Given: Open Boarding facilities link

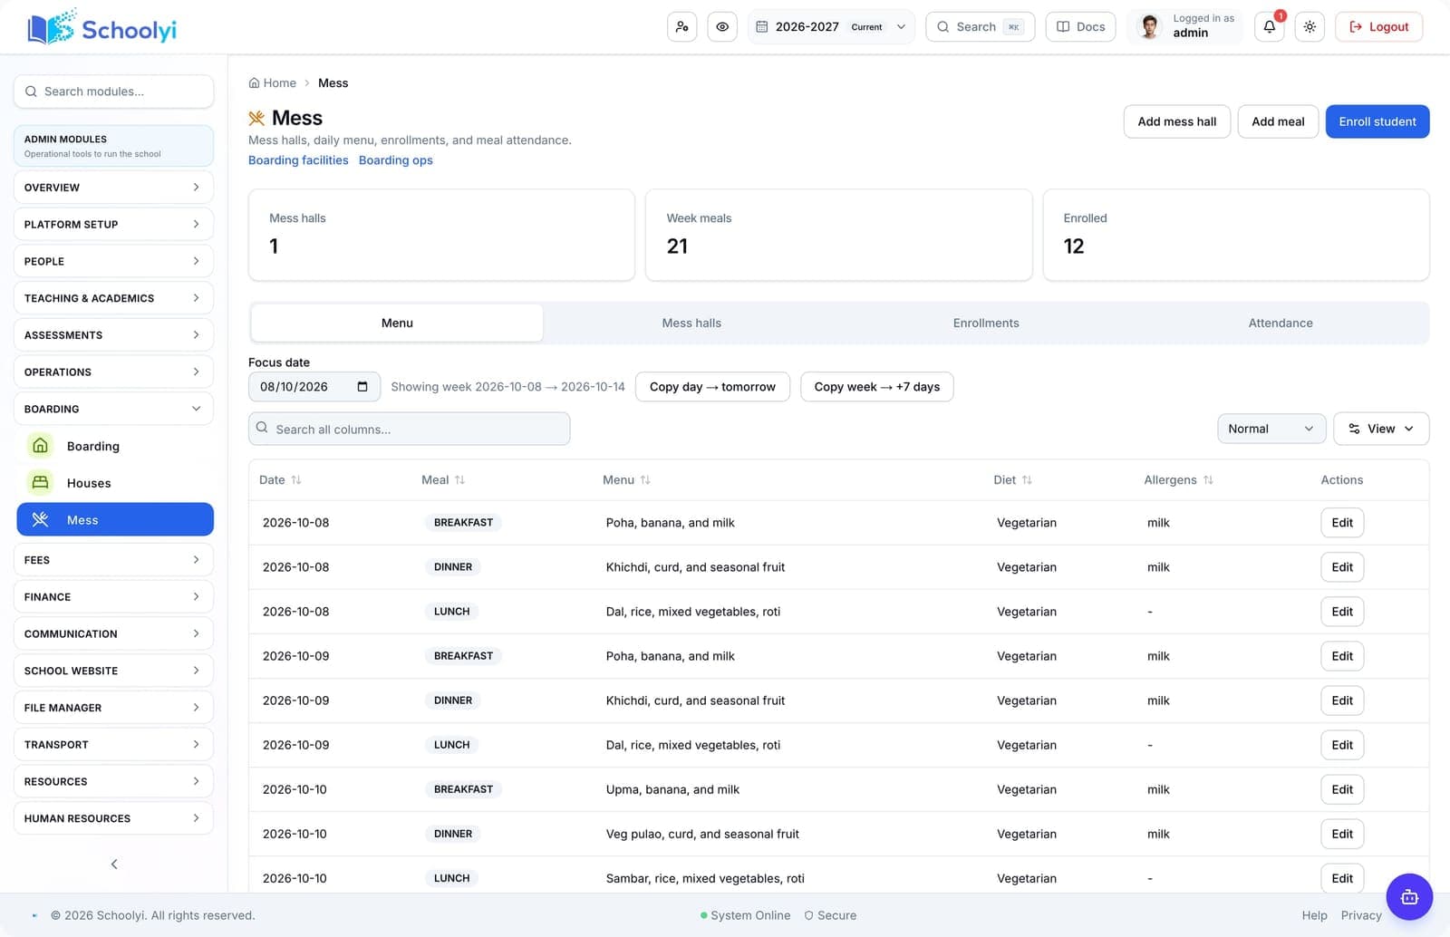Looking at the screenshot, I should click(298, 160).
